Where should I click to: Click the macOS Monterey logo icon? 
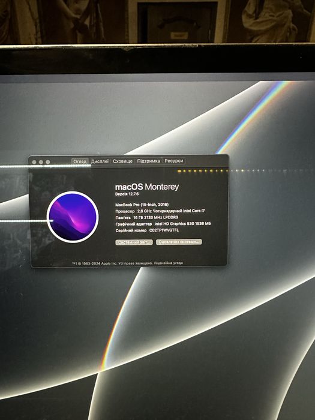click(73, 217)
